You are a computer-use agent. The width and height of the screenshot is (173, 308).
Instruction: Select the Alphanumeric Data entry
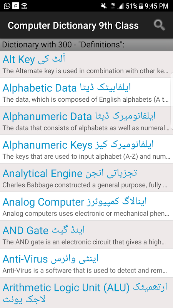pos(86,121)
